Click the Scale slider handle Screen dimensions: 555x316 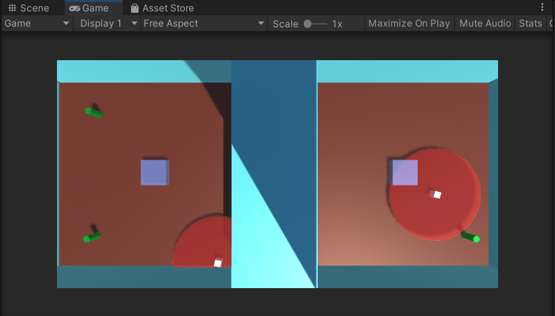(308, 23)
